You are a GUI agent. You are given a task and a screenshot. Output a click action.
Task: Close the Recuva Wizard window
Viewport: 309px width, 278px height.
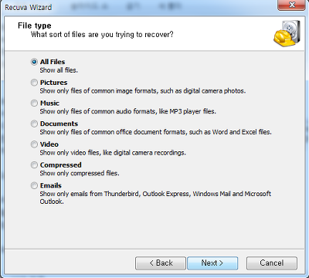292,5
